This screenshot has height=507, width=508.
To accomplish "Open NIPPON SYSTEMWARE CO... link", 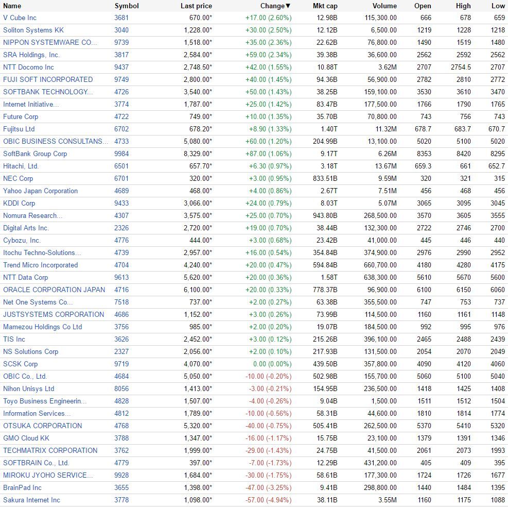I will tap(50, 42).
